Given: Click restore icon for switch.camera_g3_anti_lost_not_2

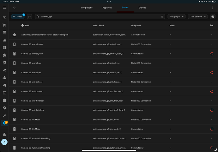Looking at the screenshot, I should [212, 91].
